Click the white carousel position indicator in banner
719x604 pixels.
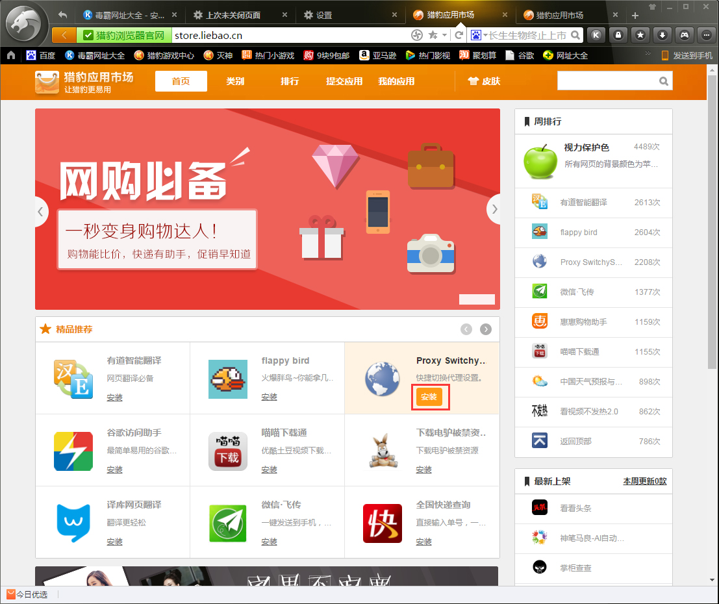coord(476,299)
